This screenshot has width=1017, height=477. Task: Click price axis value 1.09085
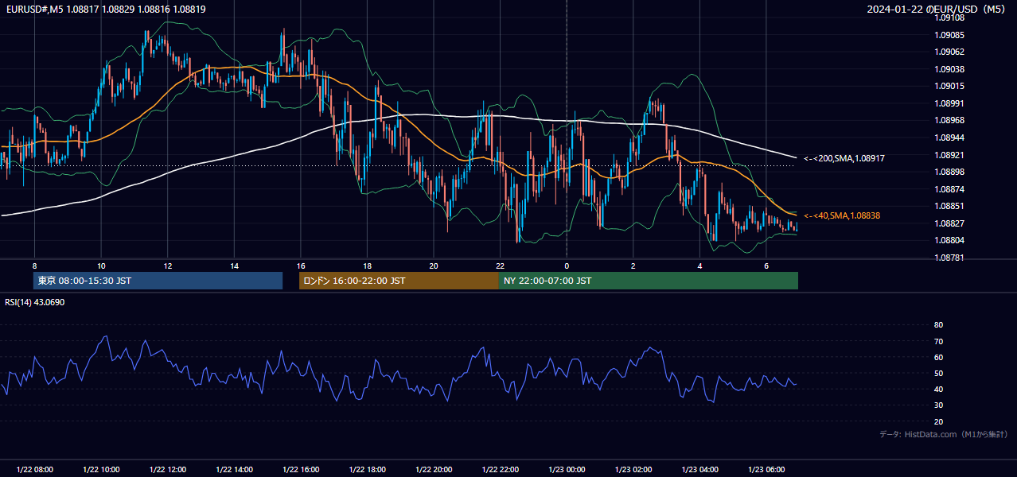click(949, 35)
